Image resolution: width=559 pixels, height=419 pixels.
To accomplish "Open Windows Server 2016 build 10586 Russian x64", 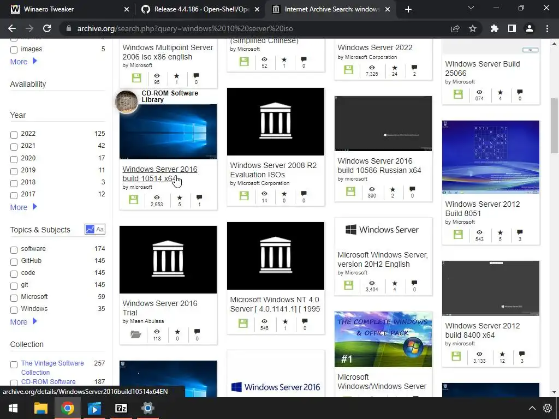I will pos(379,165).
